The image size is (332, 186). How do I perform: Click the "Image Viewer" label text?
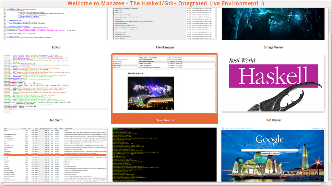click(274, 47)
